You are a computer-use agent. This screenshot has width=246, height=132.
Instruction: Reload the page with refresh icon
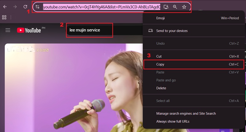click(25, 7)
